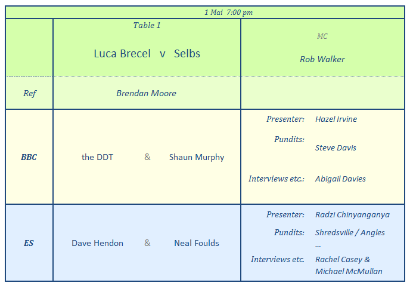The width and height of the screenshot is (410, 286).
Task: Click the date header '1 Mai 7:00 pm'
Action: coord(228,12)
